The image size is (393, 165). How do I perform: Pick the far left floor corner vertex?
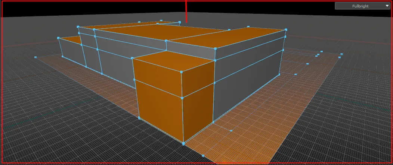(35, 57)
